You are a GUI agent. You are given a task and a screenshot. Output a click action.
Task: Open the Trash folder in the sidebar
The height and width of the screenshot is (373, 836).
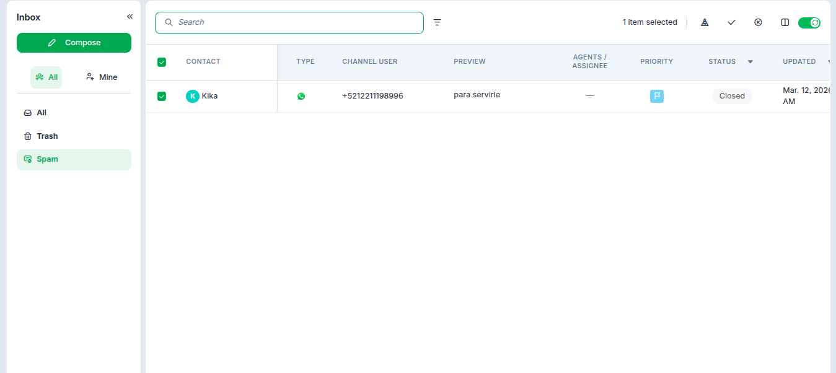(46, 136)
